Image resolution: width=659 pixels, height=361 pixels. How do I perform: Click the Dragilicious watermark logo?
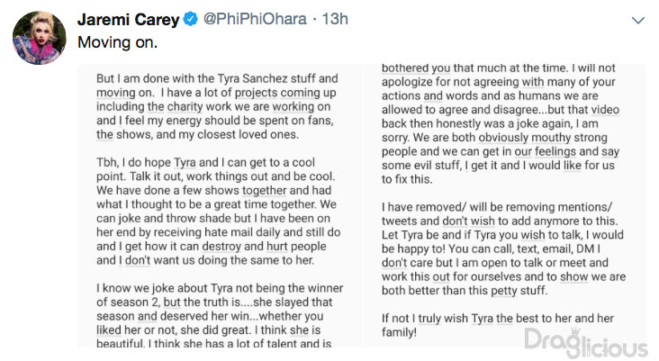click(x=586, y=342)
